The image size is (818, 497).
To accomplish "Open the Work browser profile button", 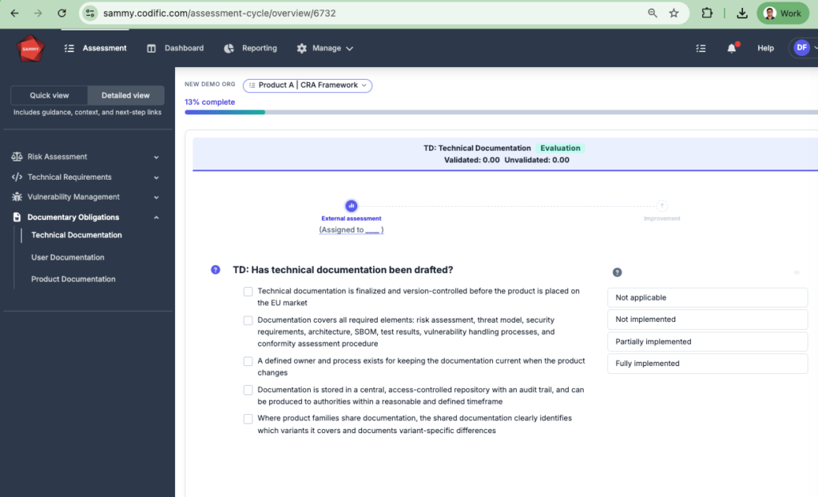I will pos(783,13).
